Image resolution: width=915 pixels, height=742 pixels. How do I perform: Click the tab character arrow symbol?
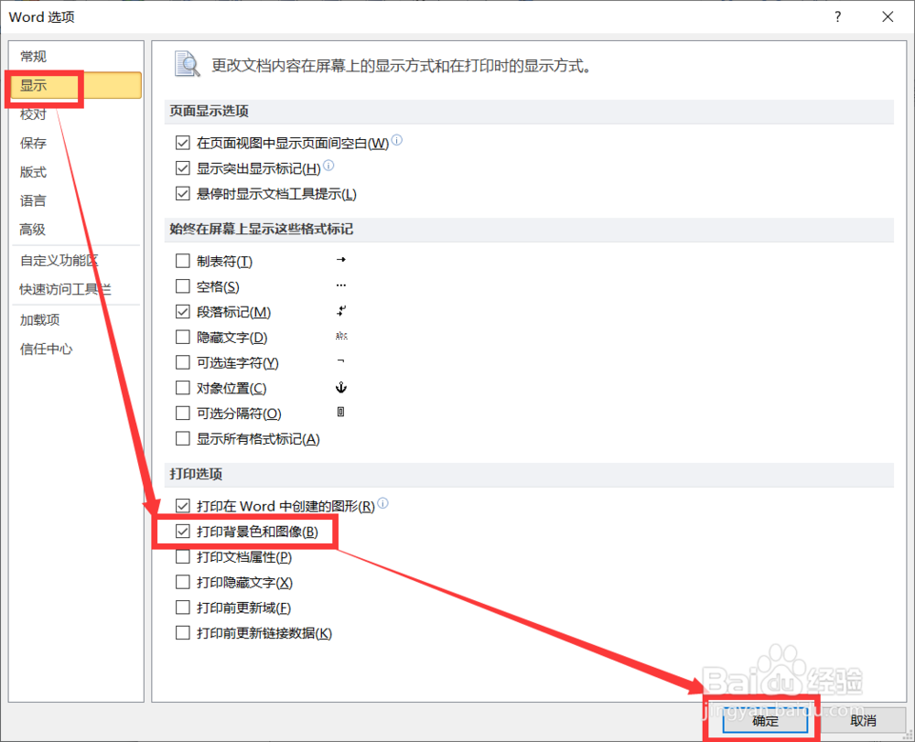(341, 260)
